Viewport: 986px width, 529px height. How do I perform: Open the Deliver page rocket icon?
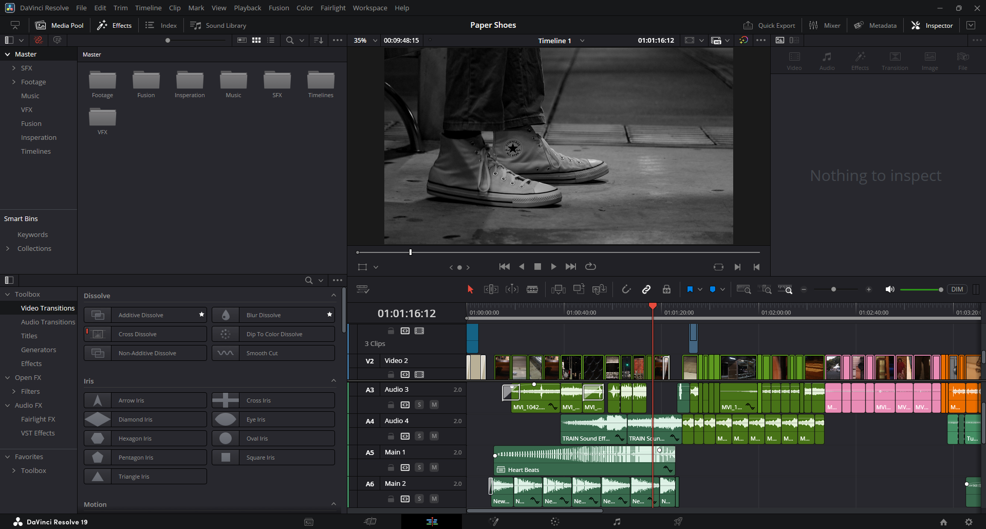(678, 522)
